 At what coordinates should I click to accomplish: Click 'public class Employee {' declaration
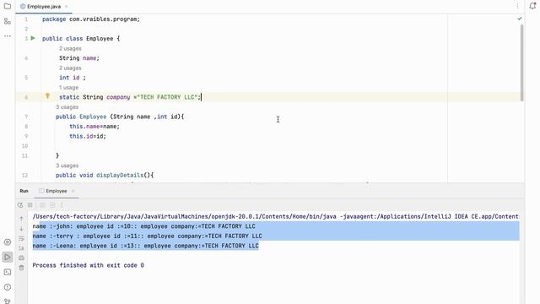tap(81, 39)
